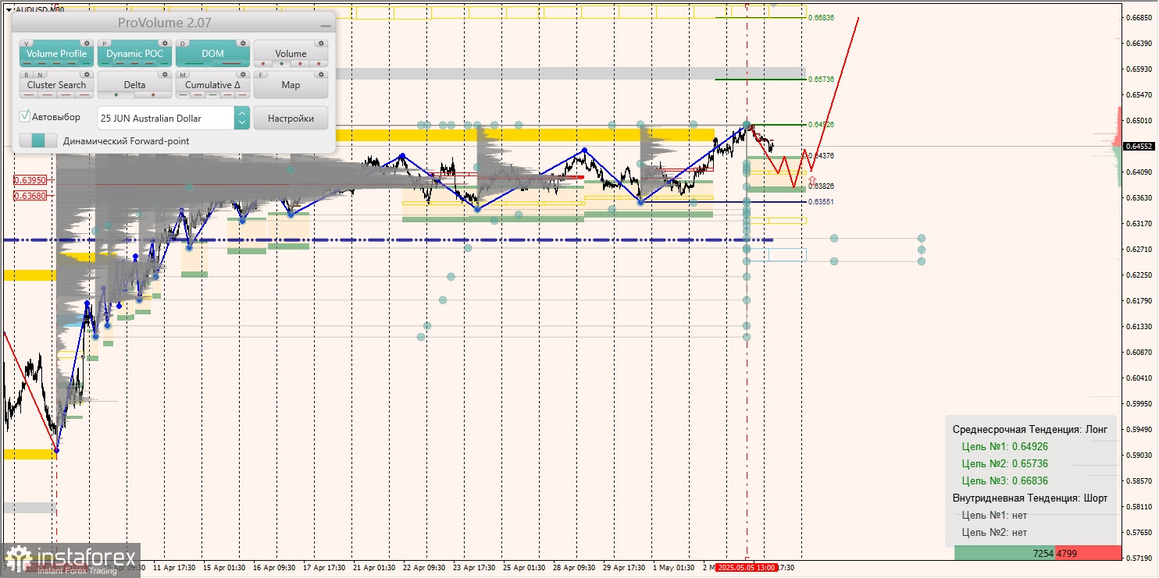Click the 0.63826 level label on chart
Viewport: 1159px width, 578px height.
tap(821, 186)
